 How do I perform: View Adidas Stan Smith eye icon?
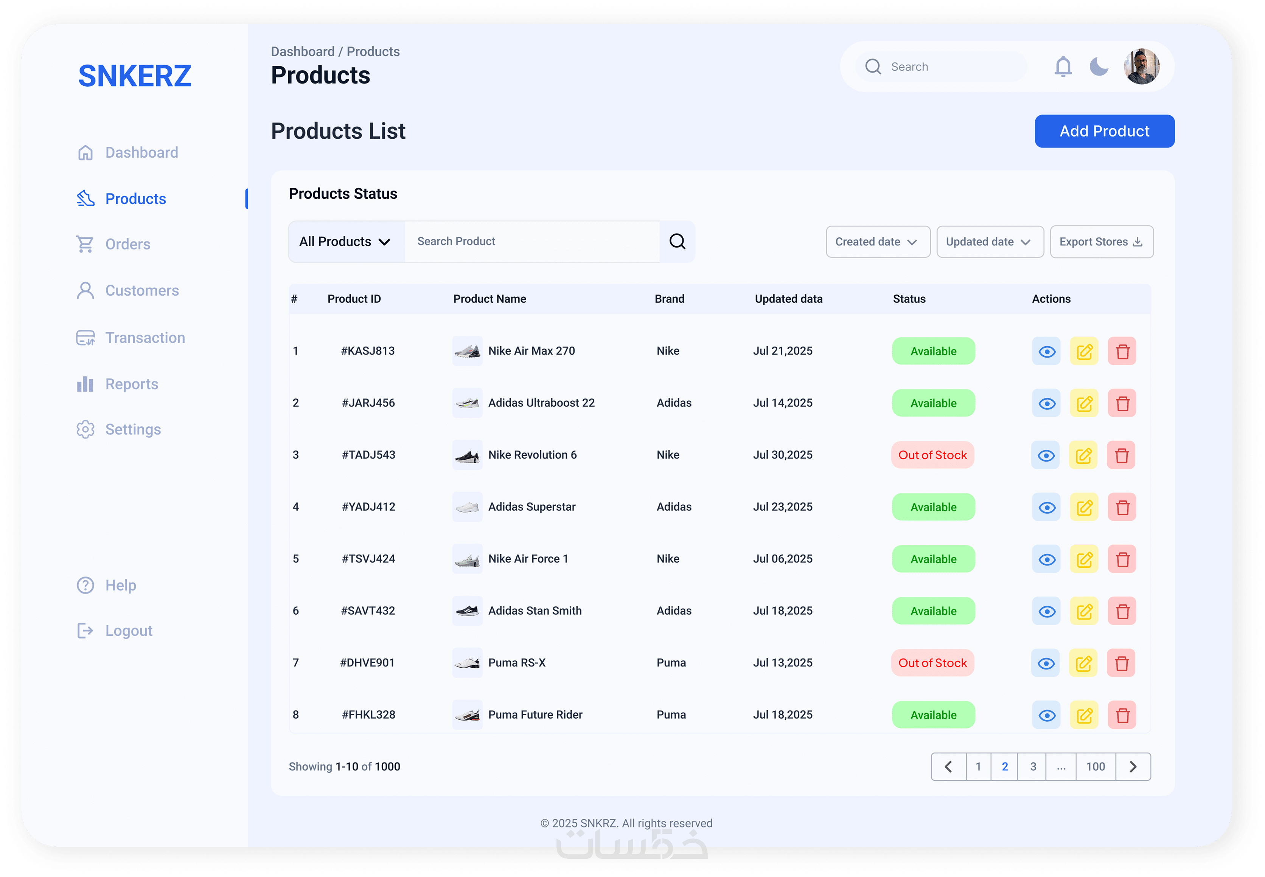1046,611
